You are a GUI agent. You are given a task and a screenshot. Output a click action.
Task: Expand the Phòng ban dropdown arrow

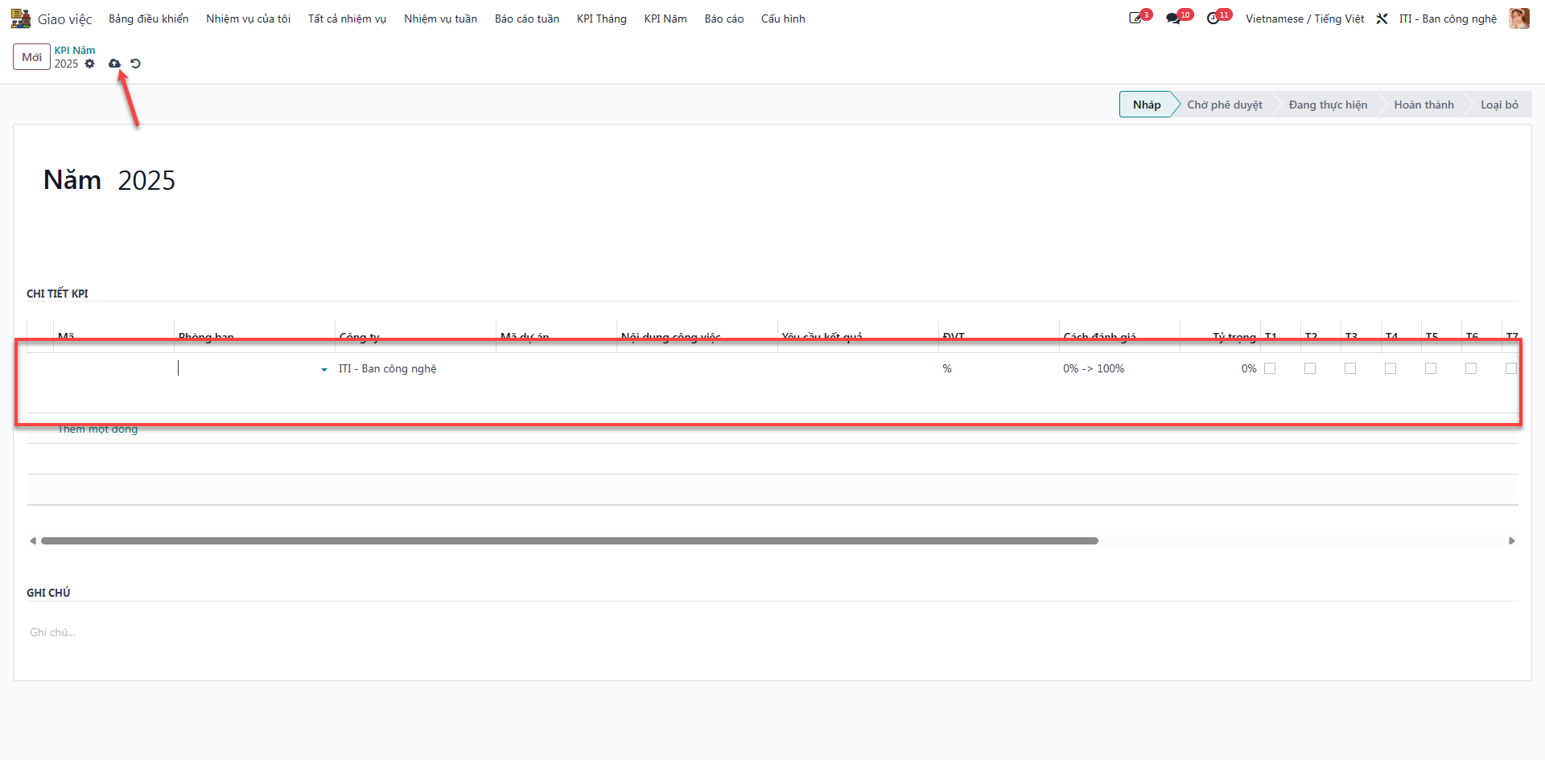click(324, 369)
